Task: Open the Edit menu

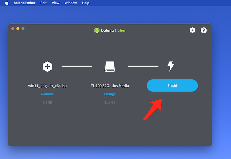Action: tap(43, 3)
